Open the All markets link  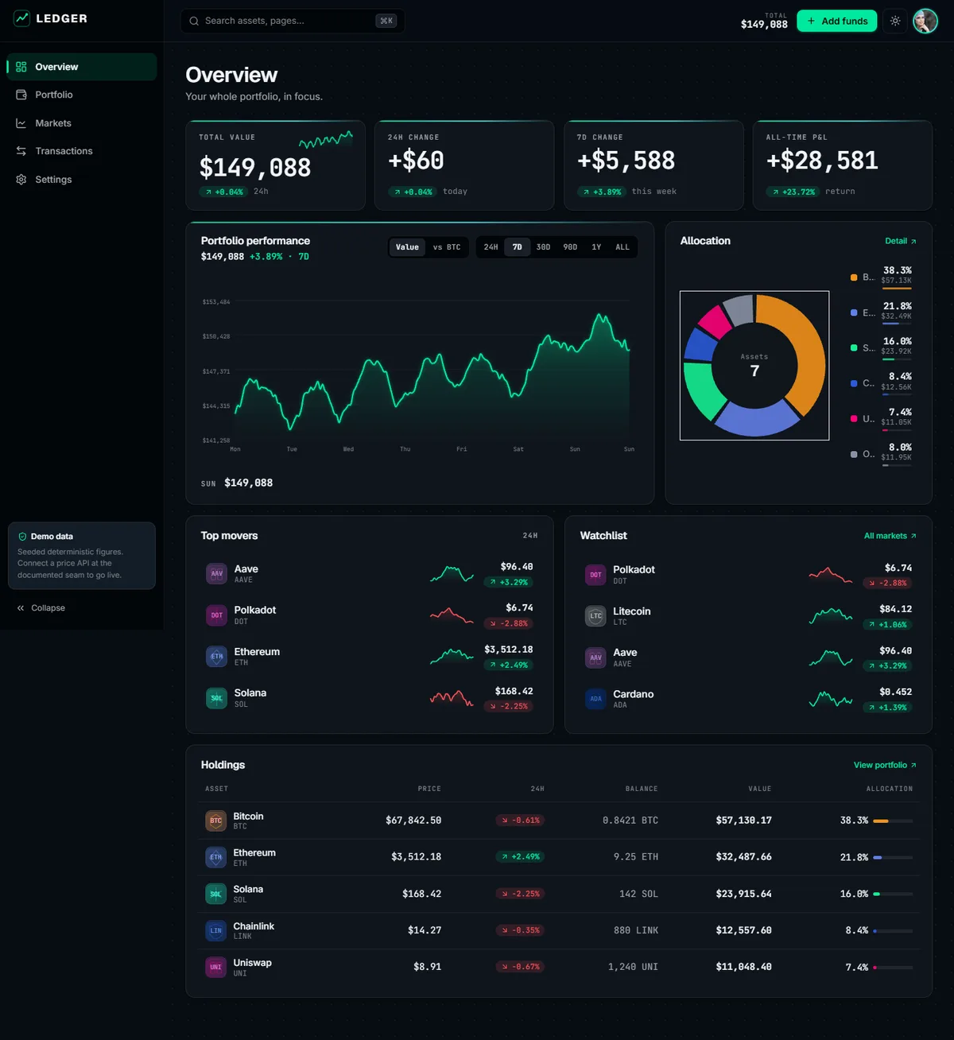[x=890, y=536]
